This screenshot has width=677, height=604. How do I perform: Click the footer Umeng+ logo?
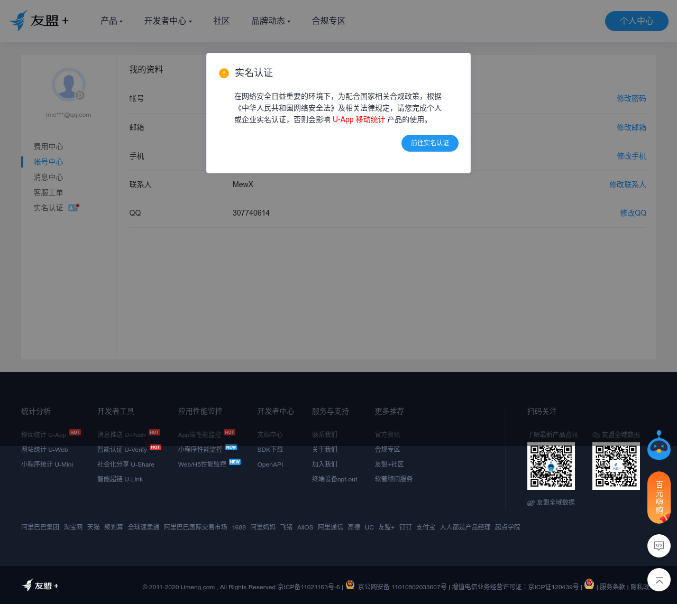pyautogui.click(x=40, y=586)
